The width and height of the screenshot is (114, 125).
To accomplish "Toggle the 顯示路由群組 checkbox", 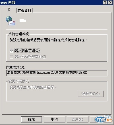I will pos(11,51).
